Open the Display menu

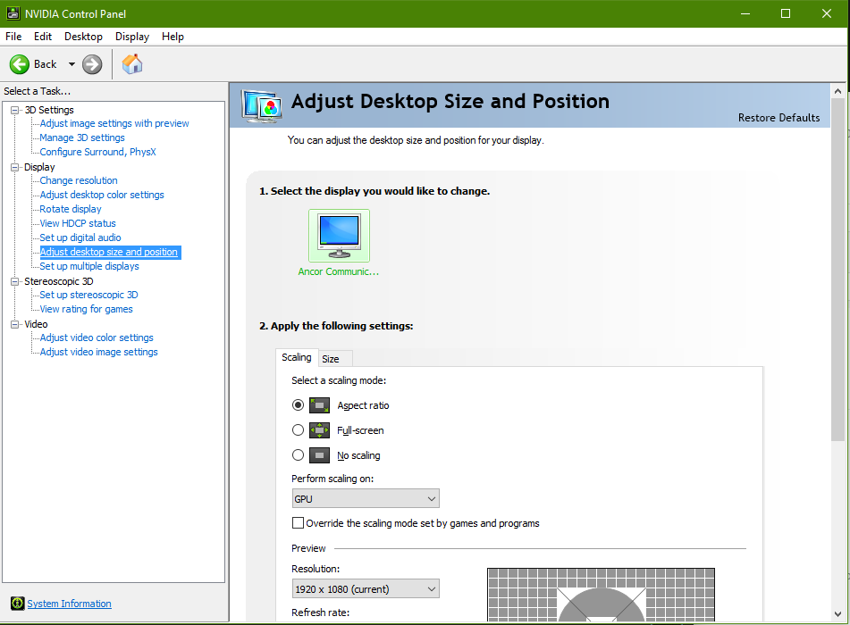click(132, 37)
